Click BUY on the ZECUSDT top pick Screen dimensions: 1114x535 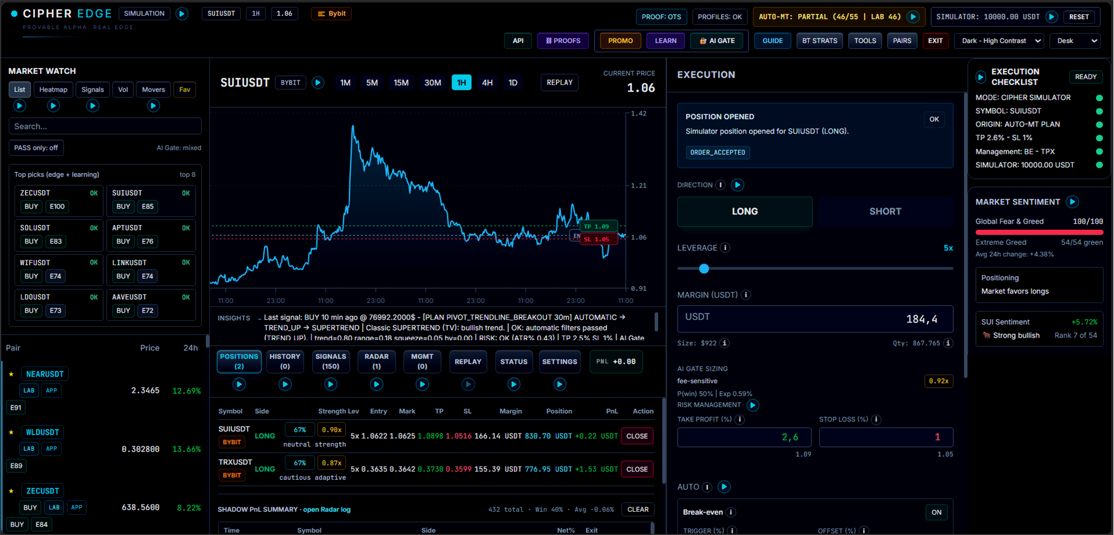[x=31, y=207]
